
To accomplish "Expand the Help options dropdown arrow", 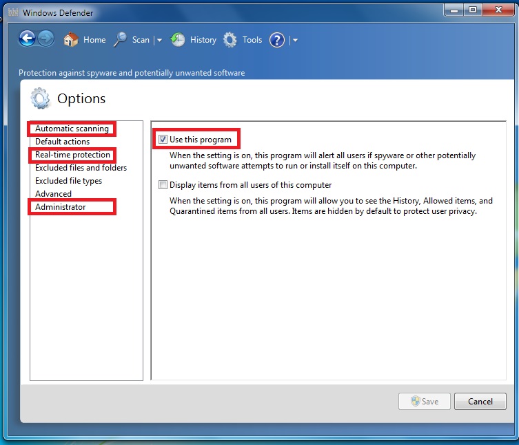I will pos(295,41).
